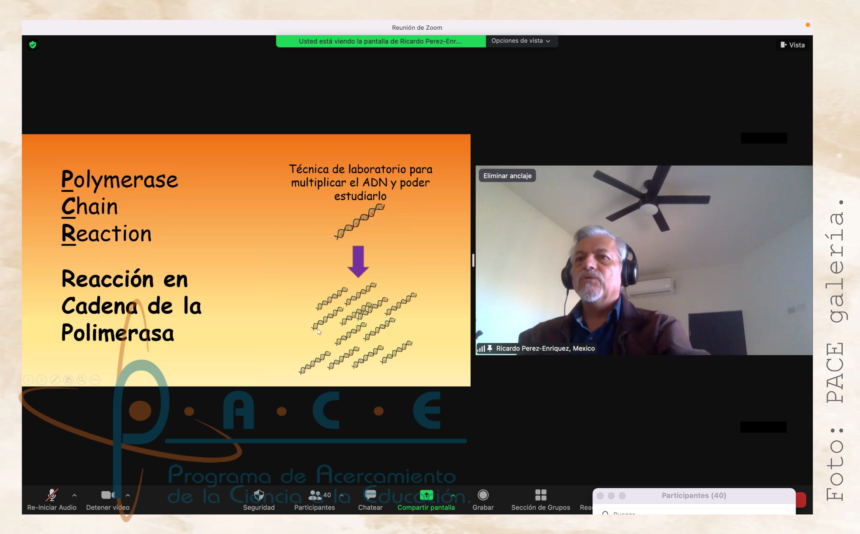This screenshot has width=860, height=534.
Task: Click the signal strength icon on Ricardo's video
Action: click(481, 348)
